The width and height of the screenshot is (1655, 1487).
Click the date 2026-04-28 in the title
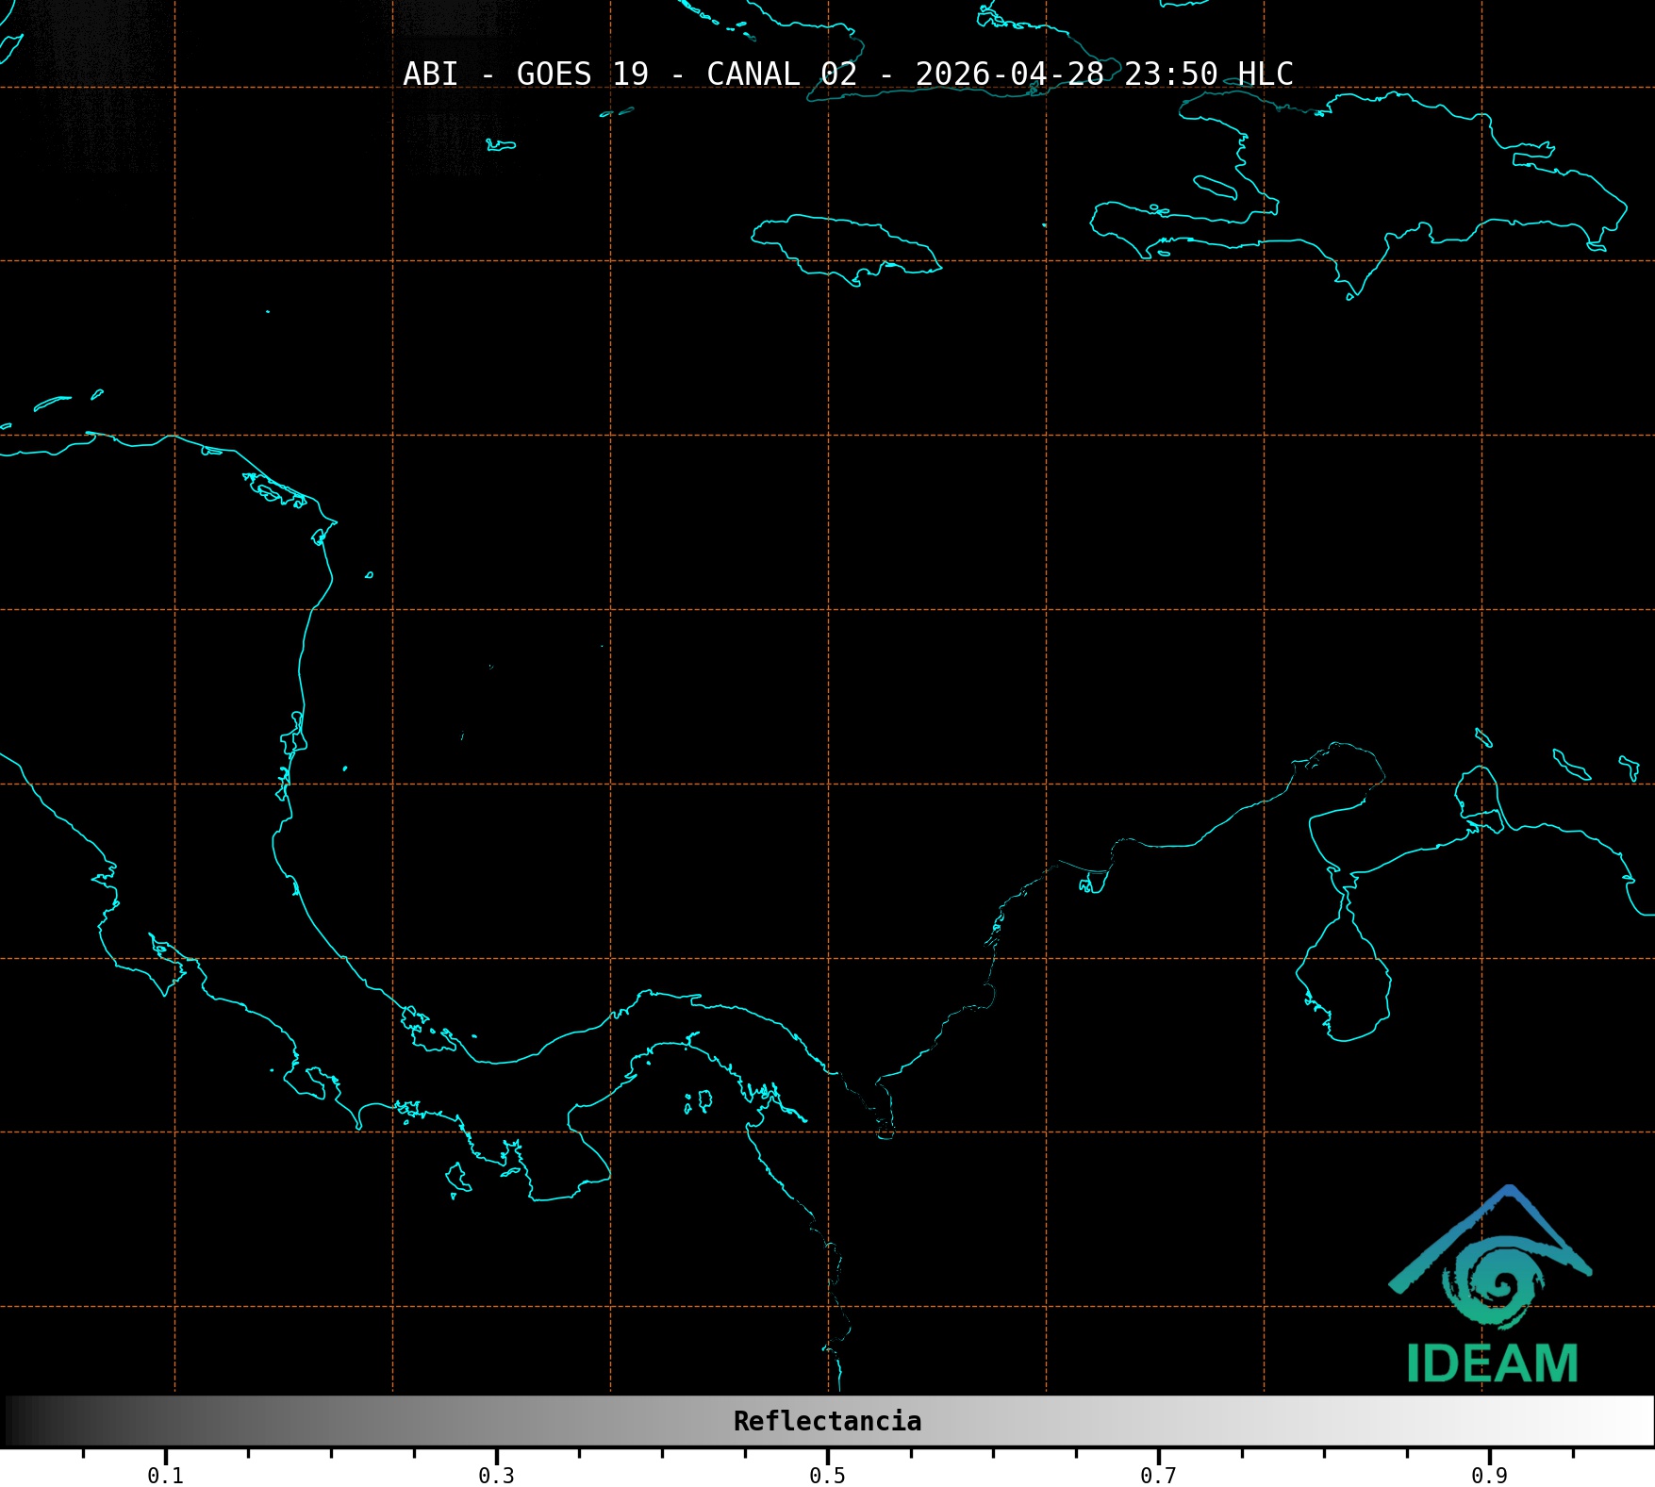(x=1009, y=74)
